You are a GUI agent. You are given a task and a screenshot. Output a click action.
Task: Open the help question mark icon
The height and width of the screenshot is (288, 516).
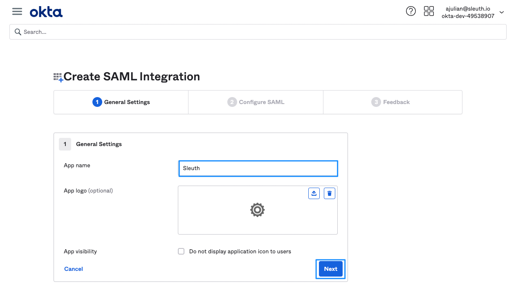coord(411,11)
